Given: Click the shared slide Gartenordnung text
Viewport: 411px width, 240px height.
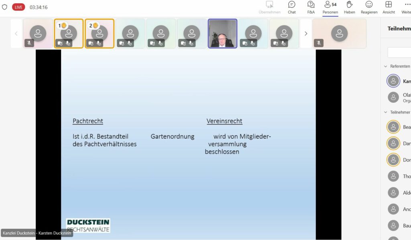Looking at the screenshot, I should click(172, 136).
